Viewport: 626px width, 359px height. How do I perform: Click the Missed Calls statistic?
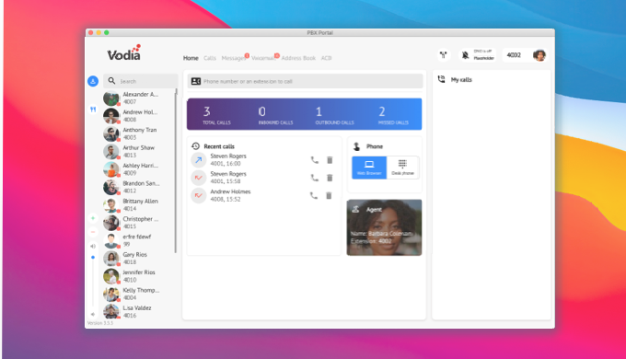(x=393, y=115)
